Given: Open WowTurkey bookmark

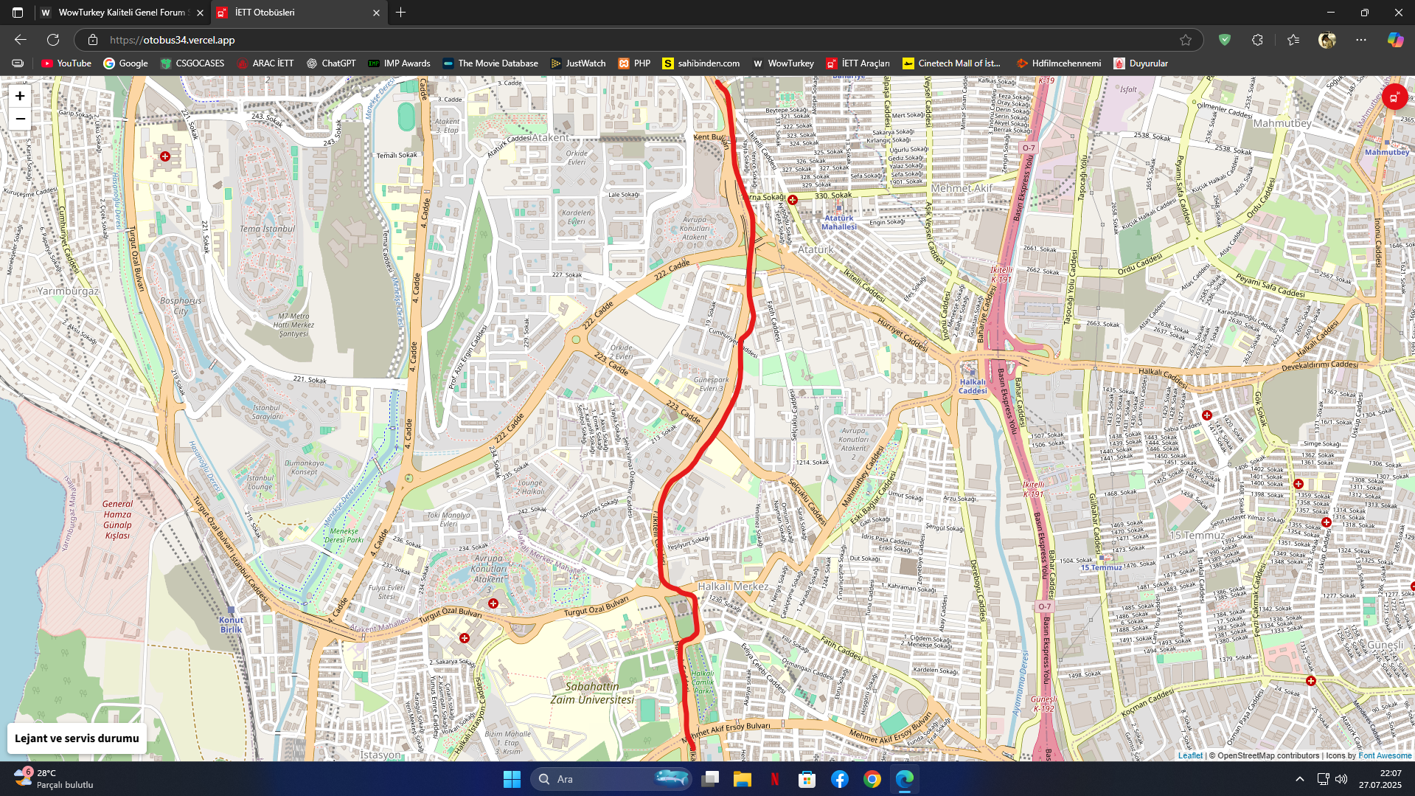Looking at the screenshot, I should [x=783, y=63].
